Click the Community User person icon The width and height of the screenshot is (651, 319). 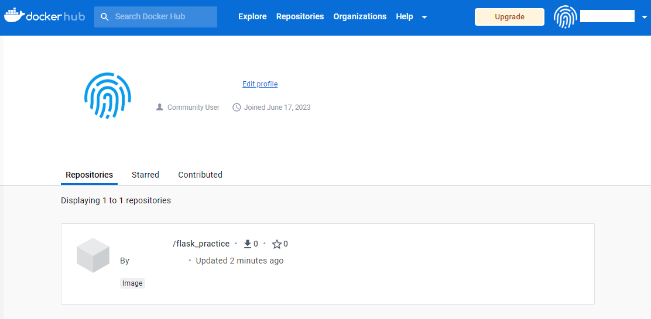pyautogui.click(x=159, y=108)
